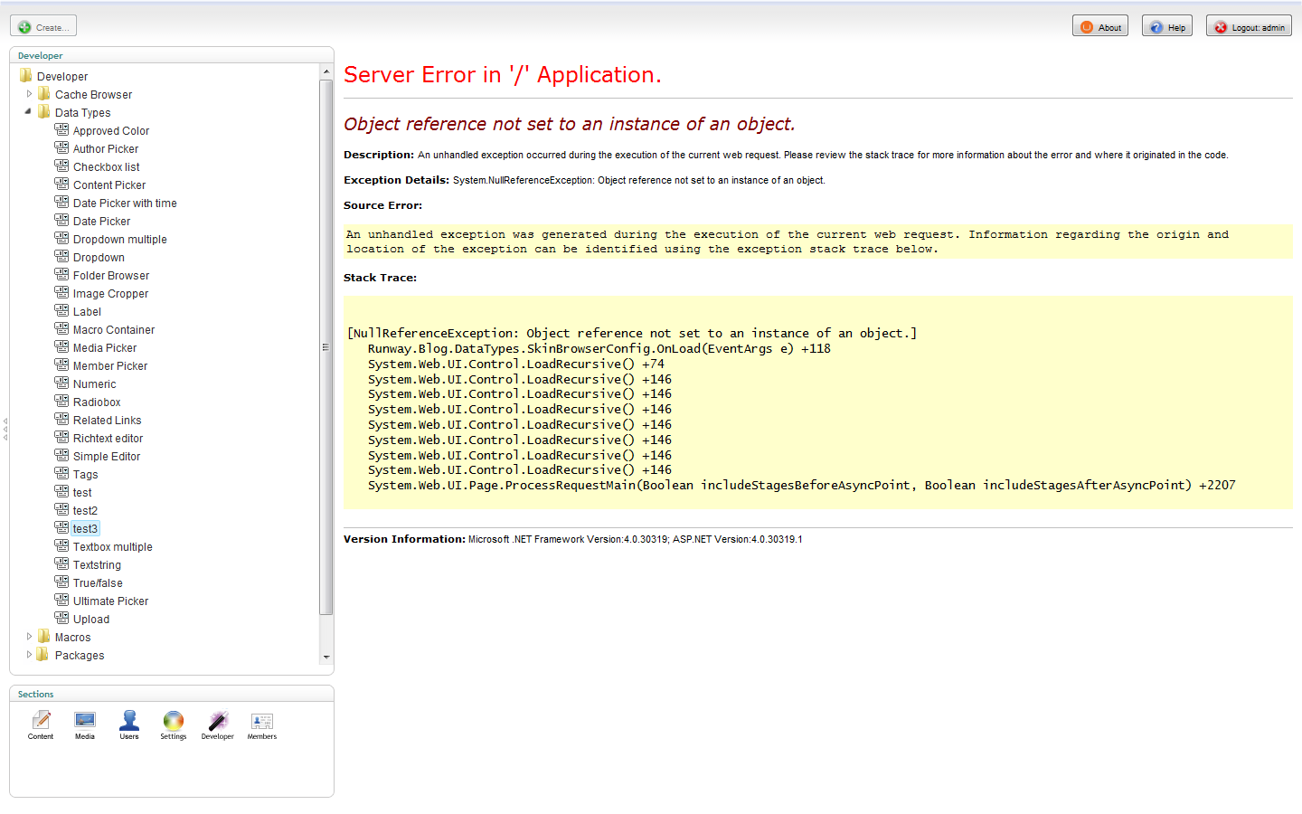The image size is (1302, 814).
Task: Click the icon beside Content Picker
Action: click(61, 185)
